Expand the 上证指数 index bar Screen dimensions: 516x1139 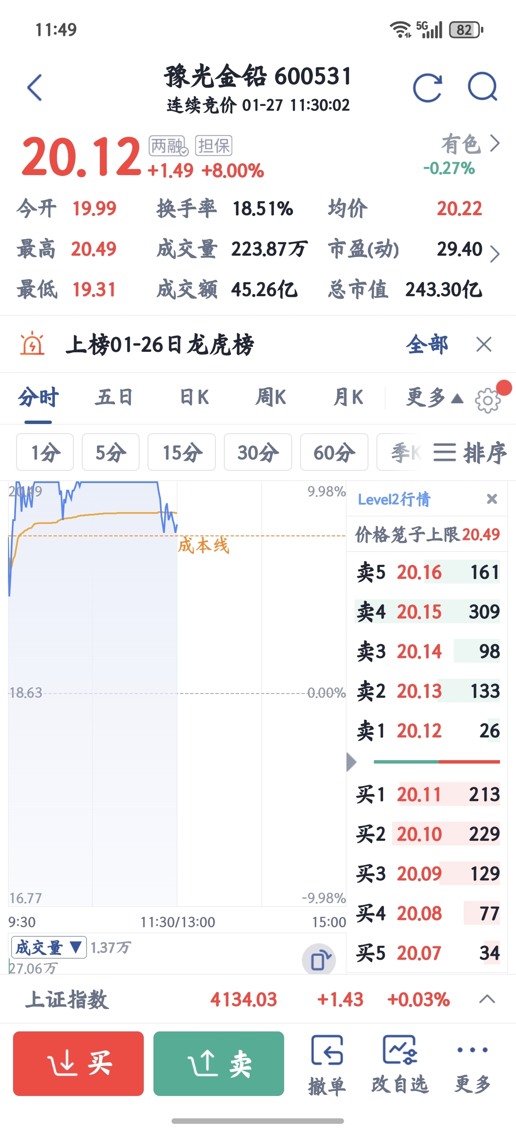click(487, 999)
